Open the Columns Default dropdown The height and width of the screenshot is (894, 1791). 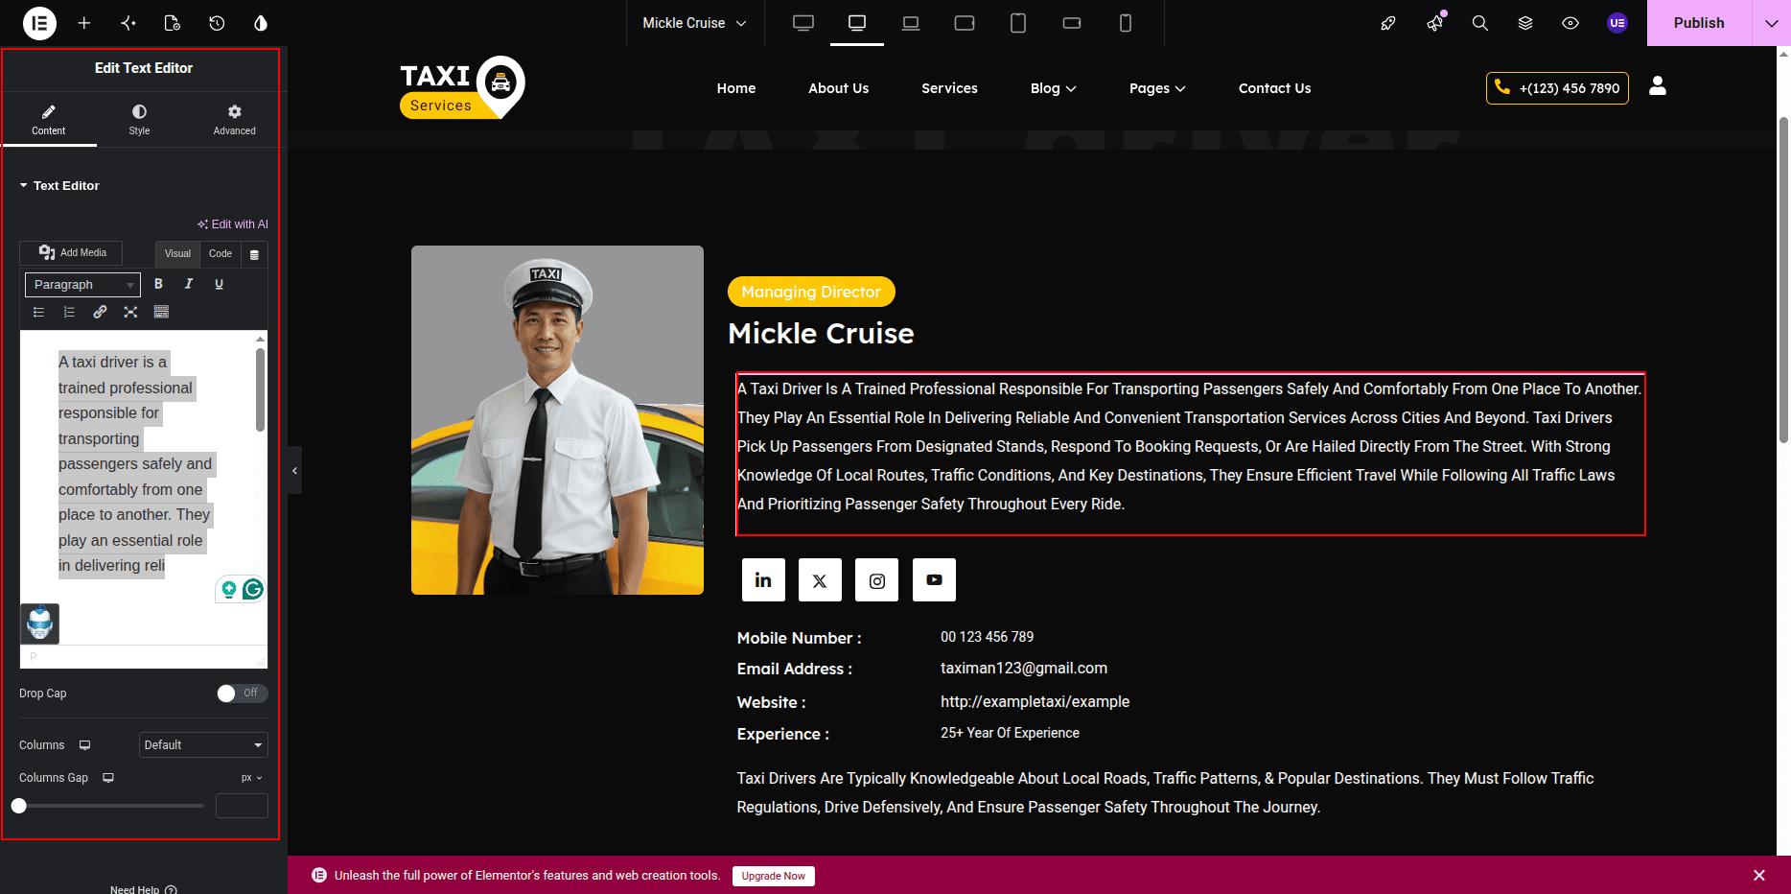point(203,744)
